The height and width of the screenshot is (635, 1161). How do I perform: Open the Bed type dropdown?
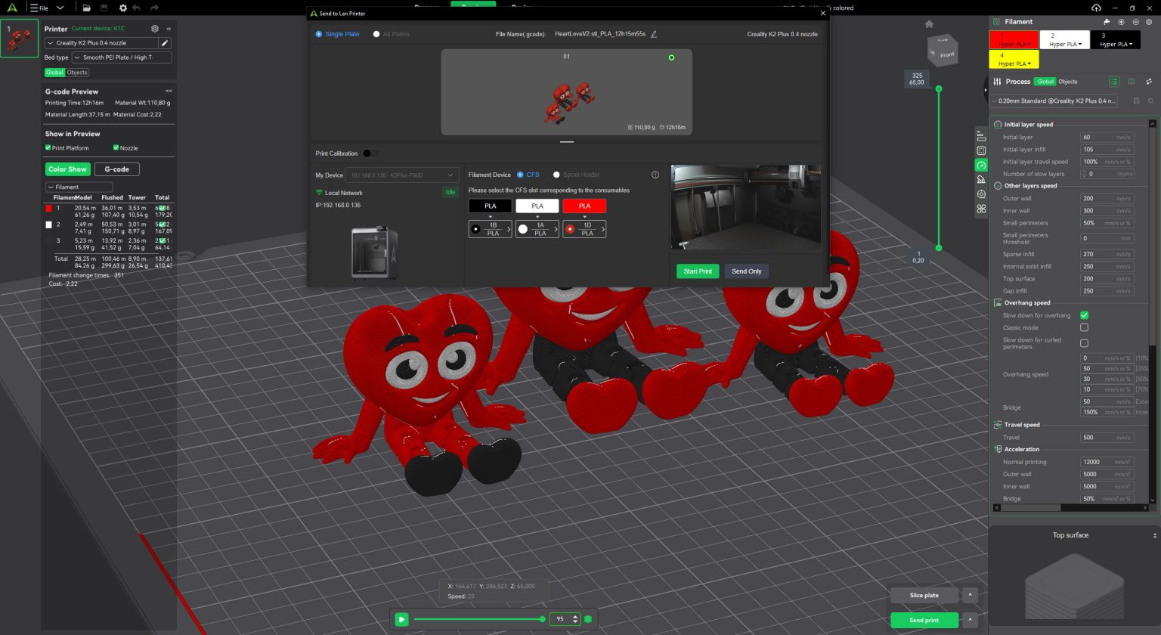122,57
